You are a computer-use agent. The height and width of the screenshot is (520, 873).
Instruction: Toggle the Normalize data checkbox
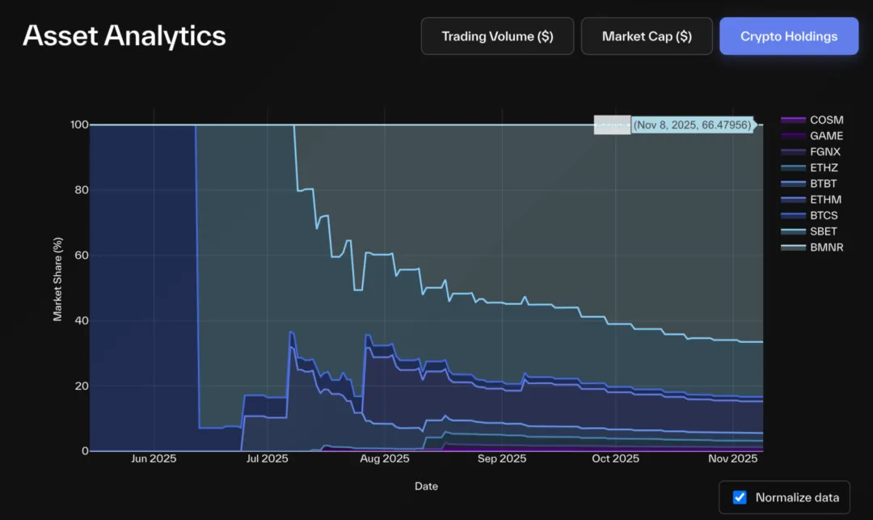(x=740, y=497)
